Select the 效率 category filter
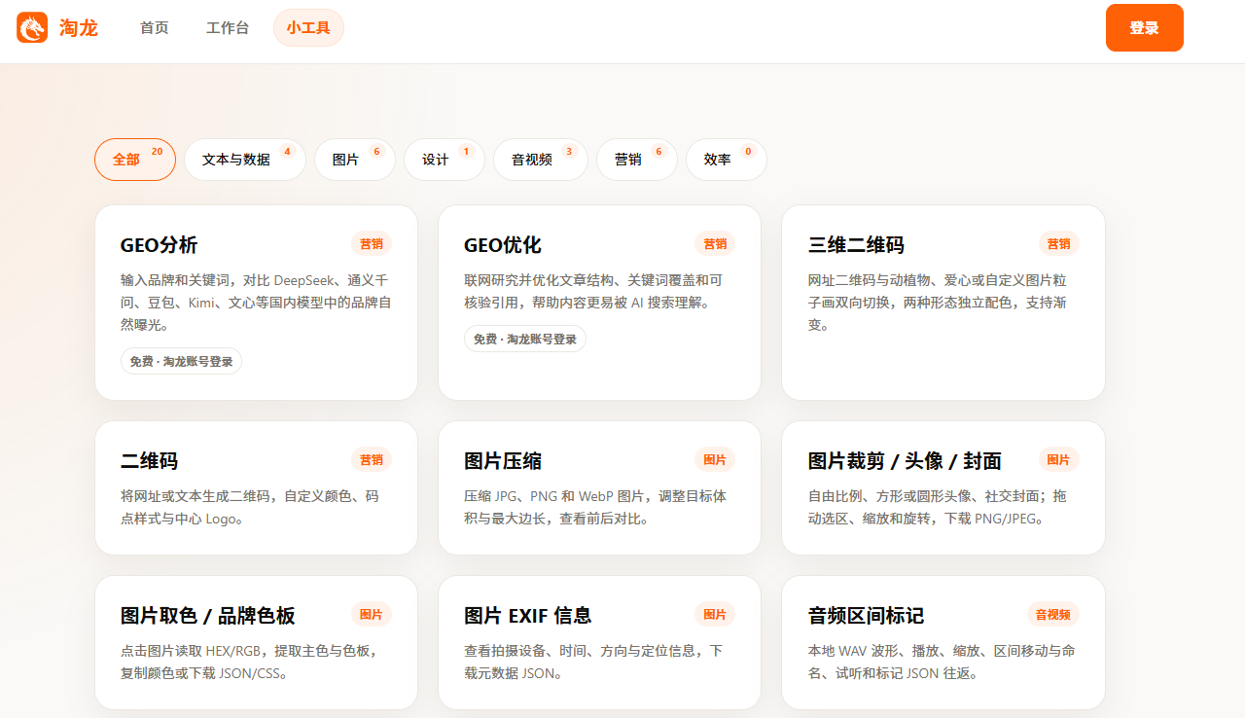The image size is (1245, 718). click(727, 160)
